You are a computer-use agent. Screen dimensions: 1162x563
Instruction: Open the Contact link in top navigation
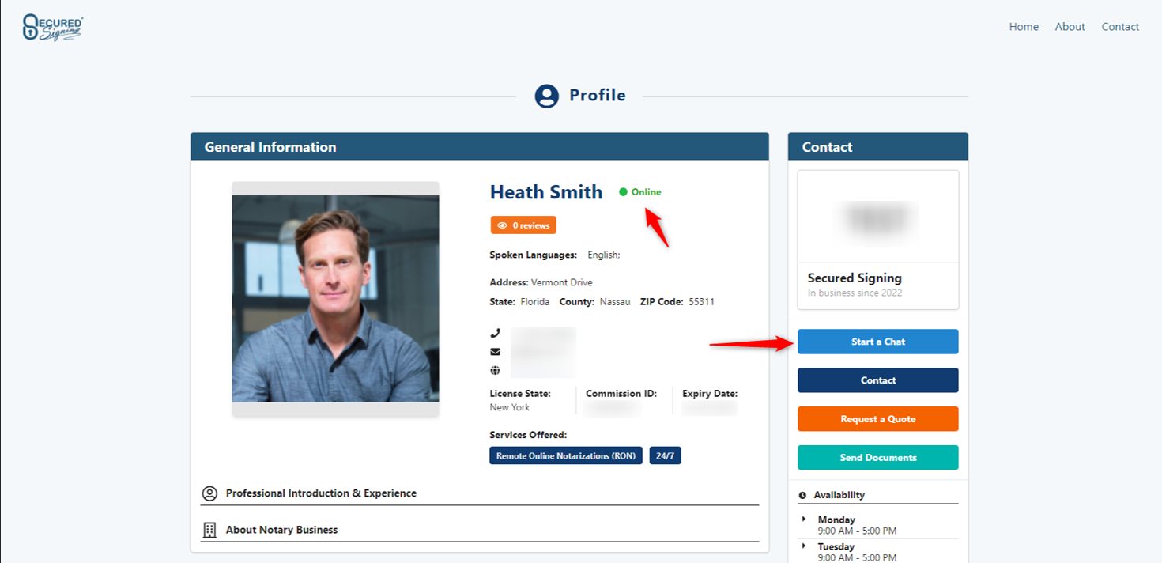(1120, 27)
